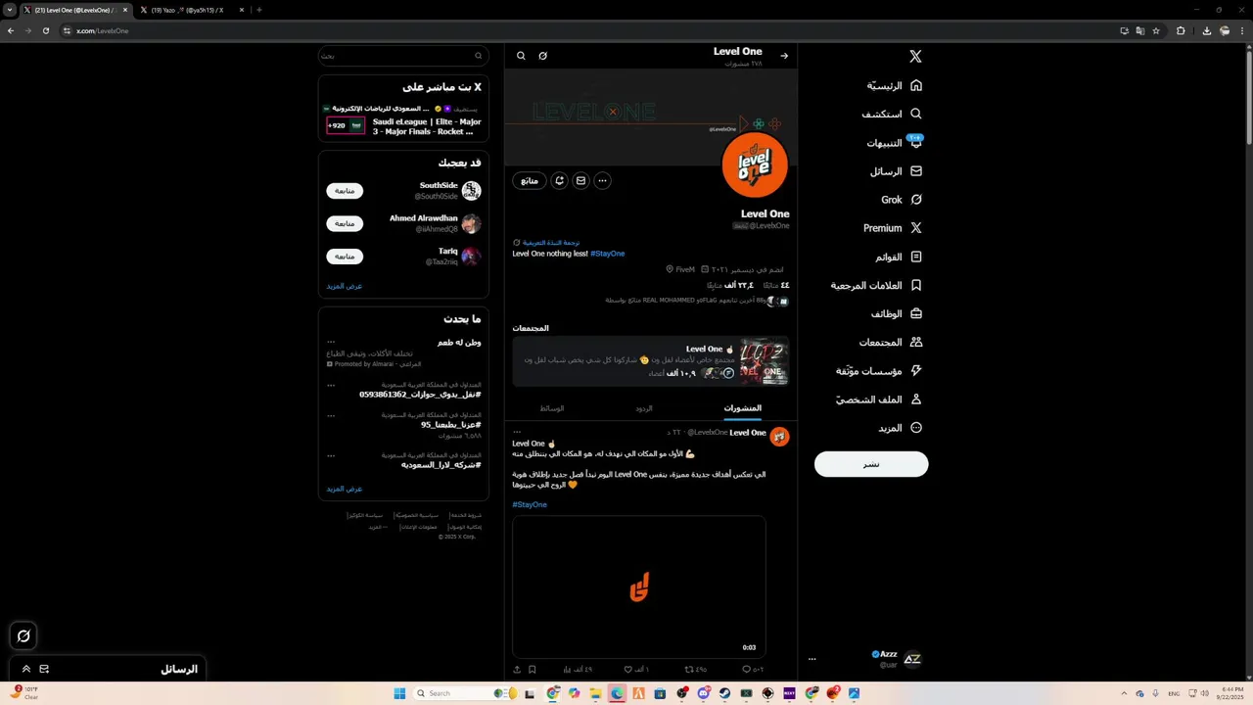Click the X search input field
Viewport: 1253px width, 705px height.
403,56
